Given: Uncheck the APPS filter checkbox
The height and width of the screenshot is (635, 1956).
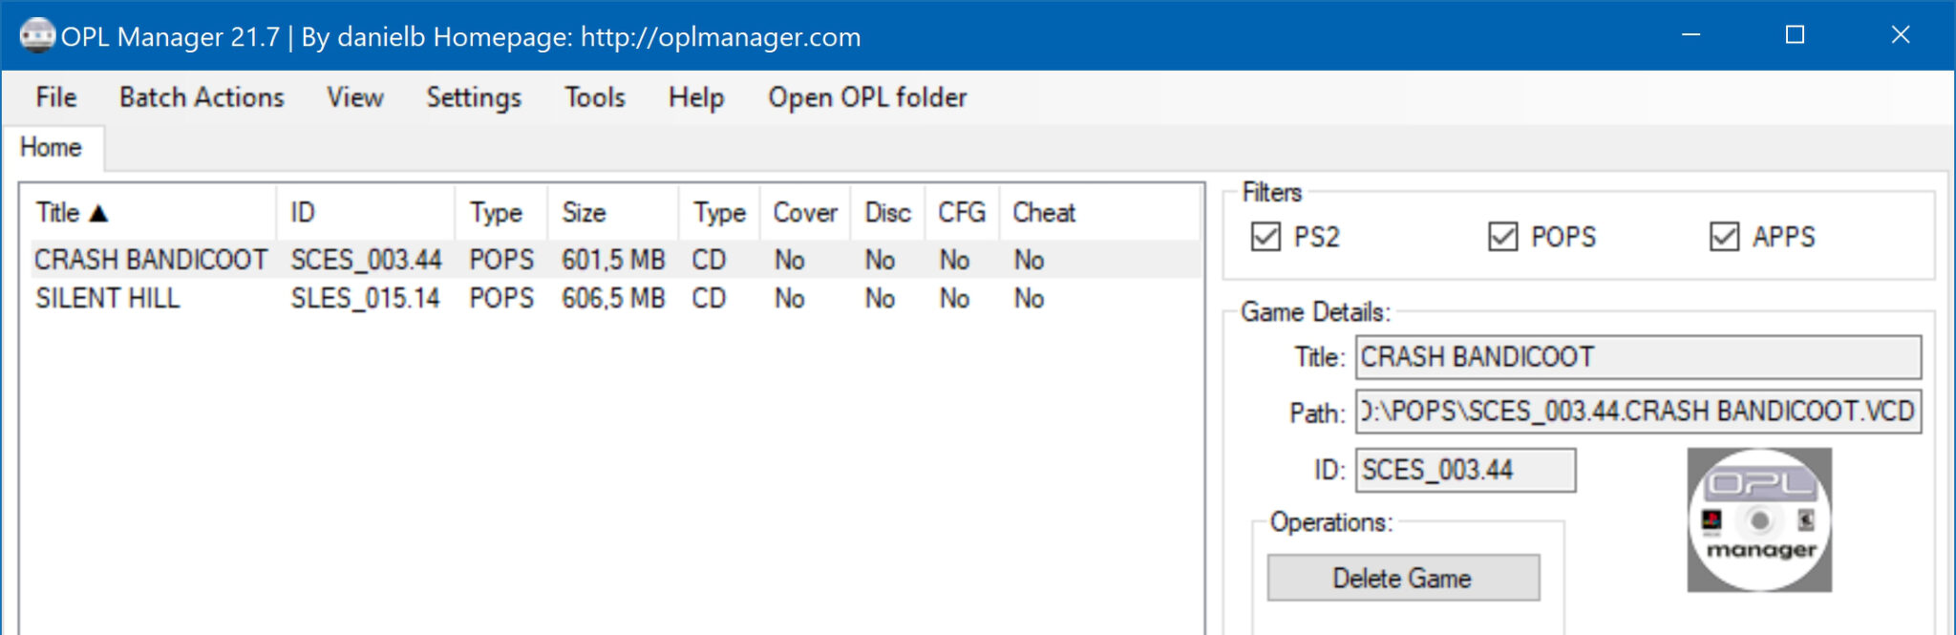Looking at the screenshot, I should (x=1724, y=237).
